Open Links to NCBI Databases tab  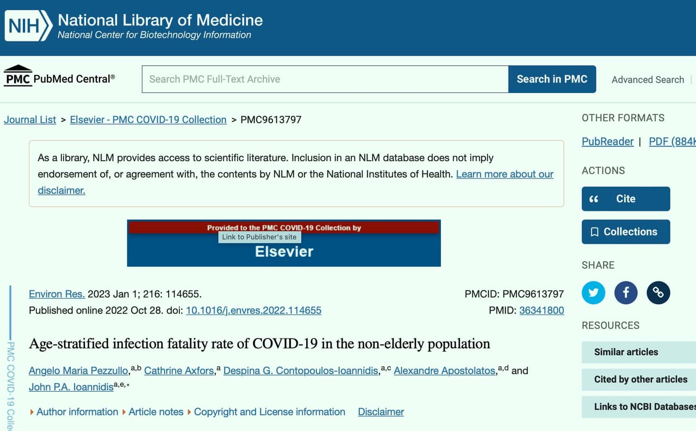pos(639,407)
